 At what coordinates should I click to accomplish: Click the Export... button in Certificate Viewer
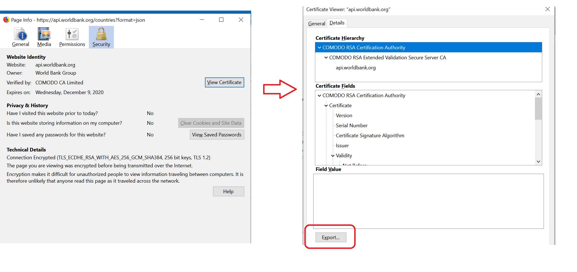coord(331,237)
